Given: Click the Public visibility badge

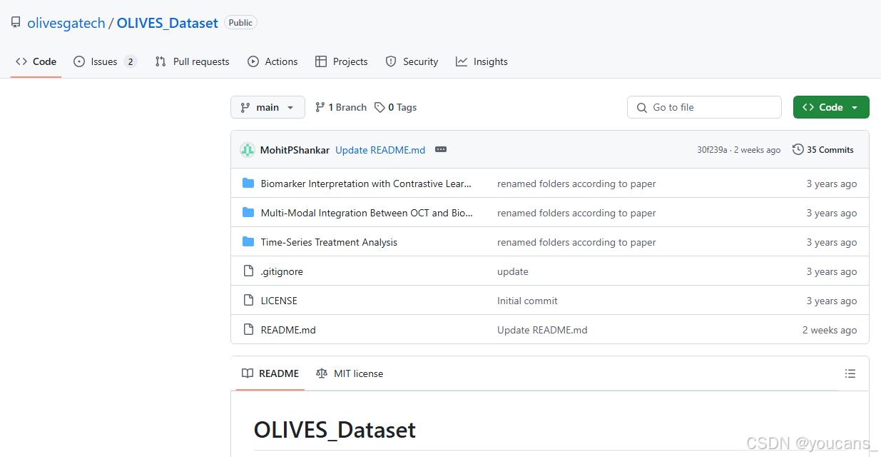Looking at the screenshot, I should [240, 23].
